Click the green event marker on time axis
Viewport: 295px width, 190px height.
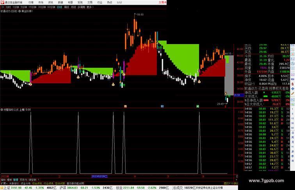click(x=197, y=106)
